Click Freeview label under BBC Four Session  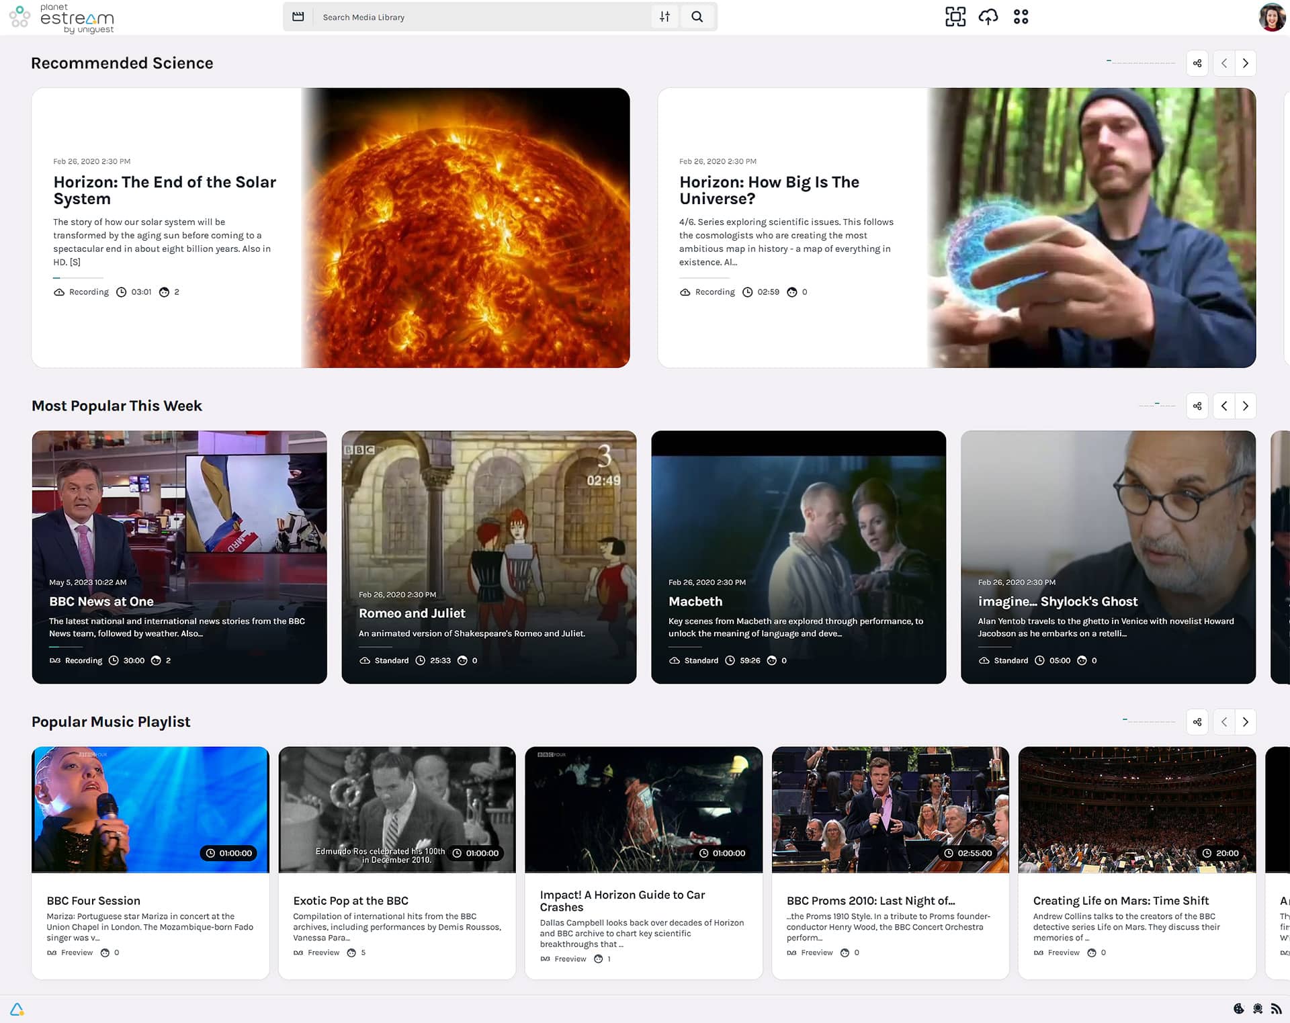[77, 952]
